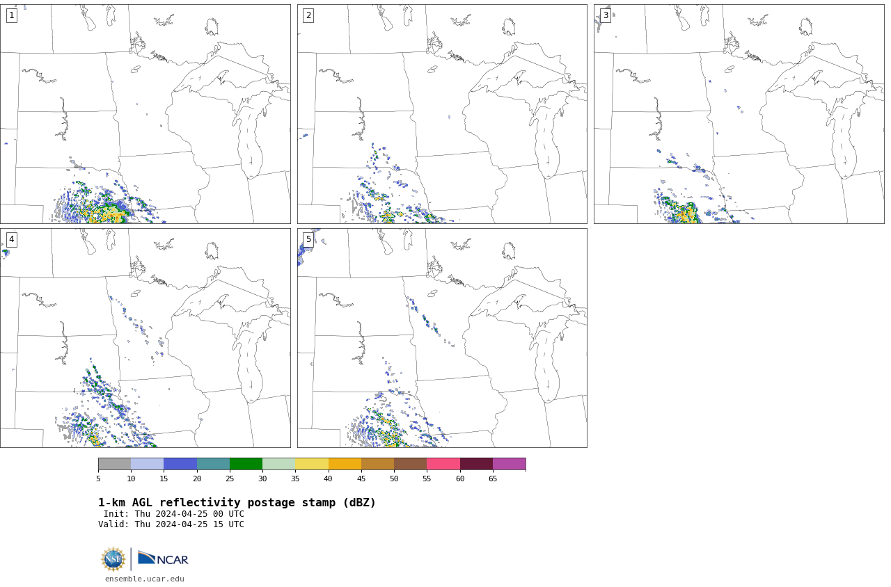Click the NSF logo icon

click(113, 559)
